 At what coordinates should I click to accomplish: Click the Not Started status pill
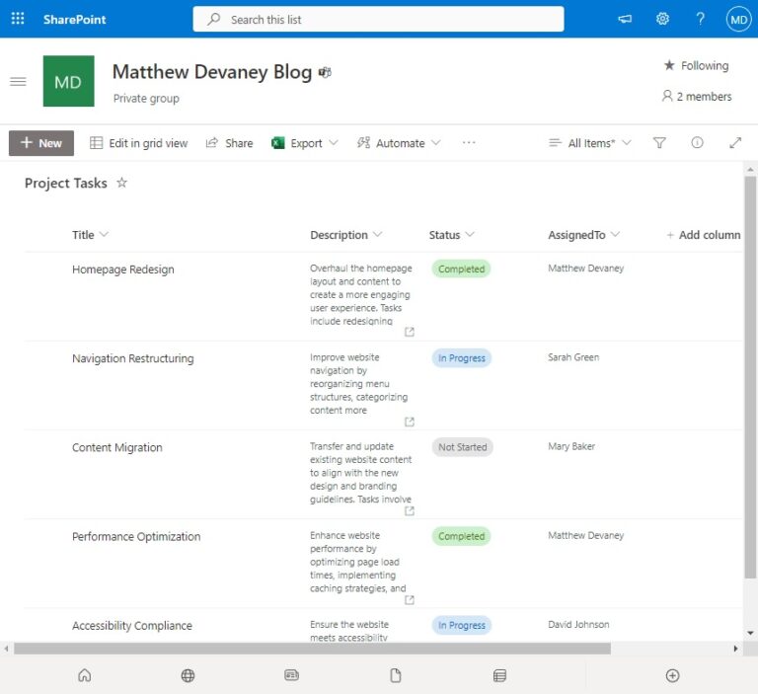pos(462,447)
